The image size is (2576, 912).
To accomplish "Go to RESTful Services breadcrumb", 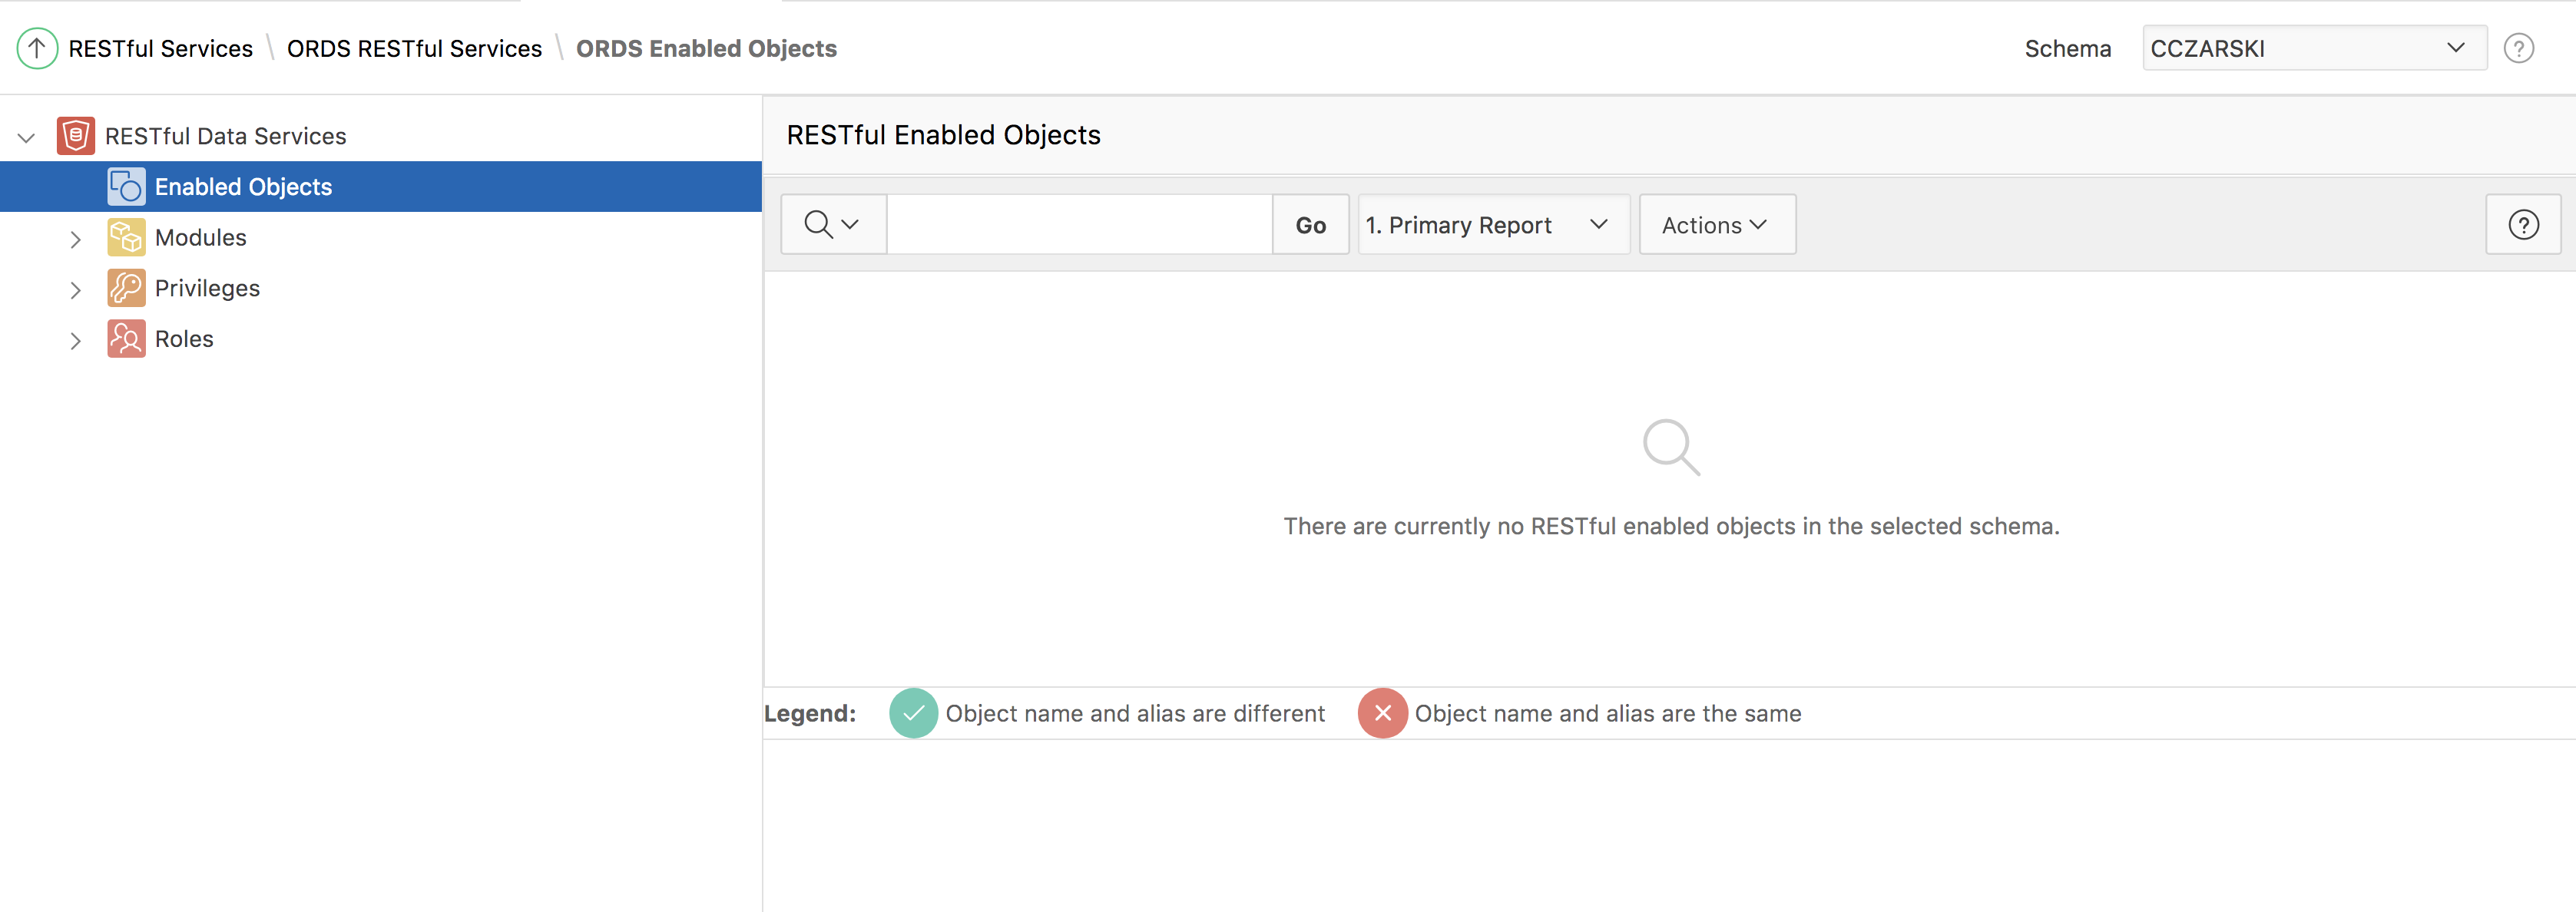I will tap(160, 48).
